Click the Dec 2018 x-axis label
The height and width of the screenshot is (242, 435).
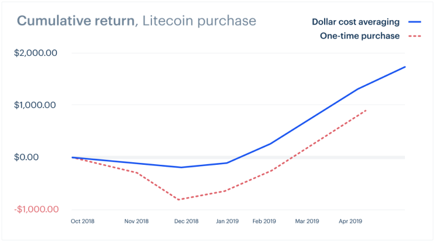click(186, 221)
